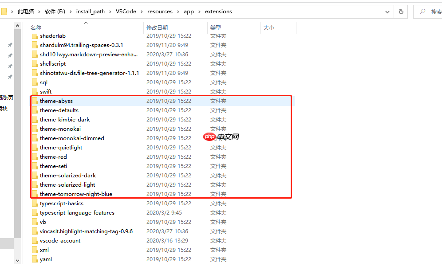Select the theme-monokai-dimmed folder name
The width and height of the screenshot is (442, 274).
(x=72, y=138)
